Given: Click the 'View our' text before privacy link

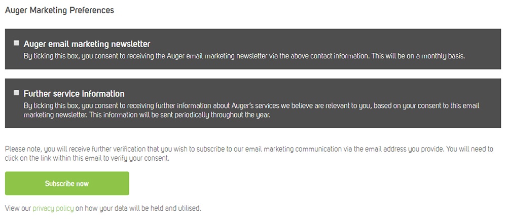Looking at the screenshot, I should click(x=18, y=208).
